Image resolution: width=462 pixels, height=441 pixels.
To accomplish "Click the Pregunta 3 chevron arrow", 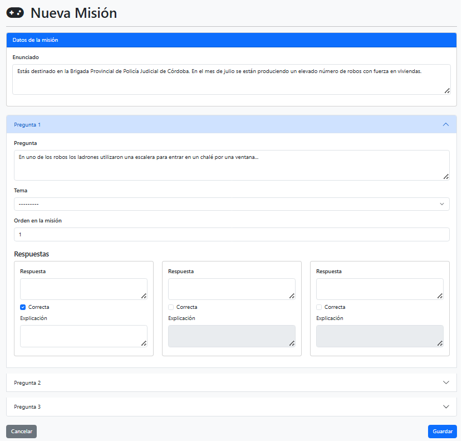I will [445, 406].
